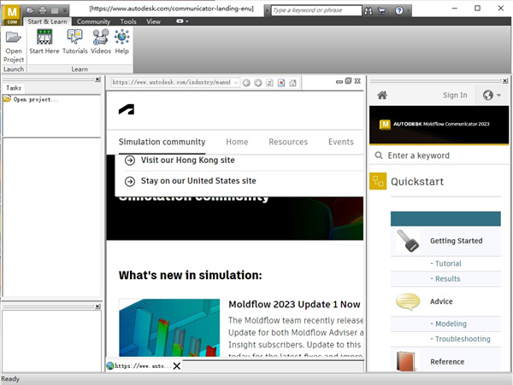The width and height of the screenshot is (513, 385).
Task: Close the lower left panel
Action: coord(97,306)
